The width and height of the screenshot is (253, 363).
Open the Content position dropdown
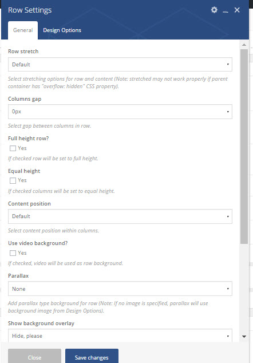pos(120,216)
